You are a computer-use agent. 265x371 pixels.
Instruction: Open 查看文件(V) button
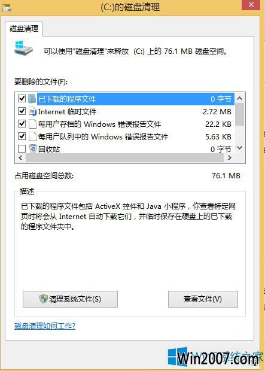tap(203, 299)
